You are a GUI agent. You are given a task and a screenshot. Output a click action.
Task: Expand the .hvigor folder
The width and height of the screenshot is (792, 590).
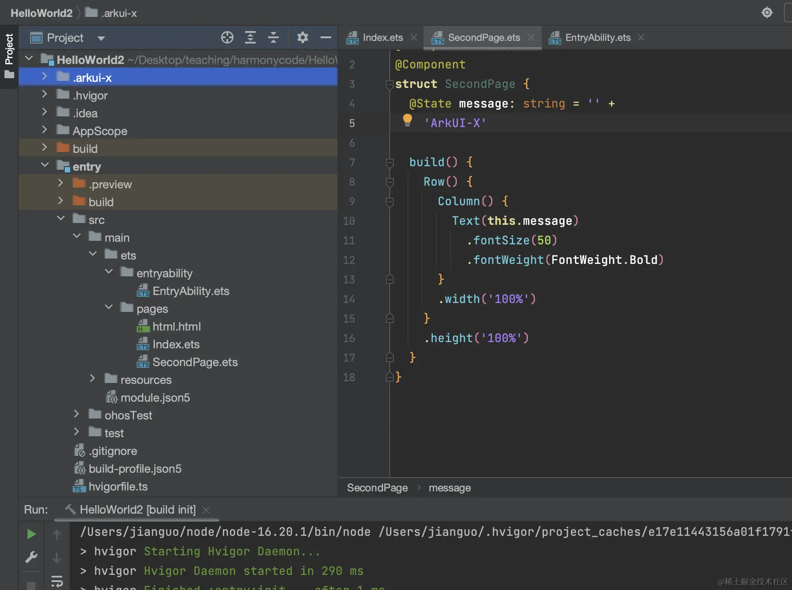[44, 95]
